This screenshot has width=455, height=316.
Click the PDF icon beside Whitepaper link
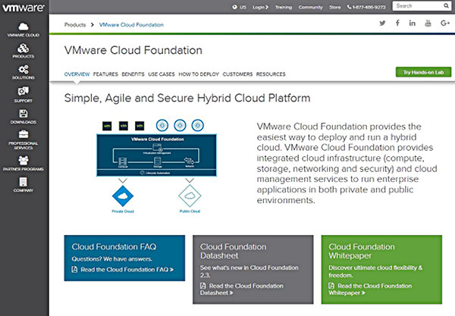coord(331,286)
